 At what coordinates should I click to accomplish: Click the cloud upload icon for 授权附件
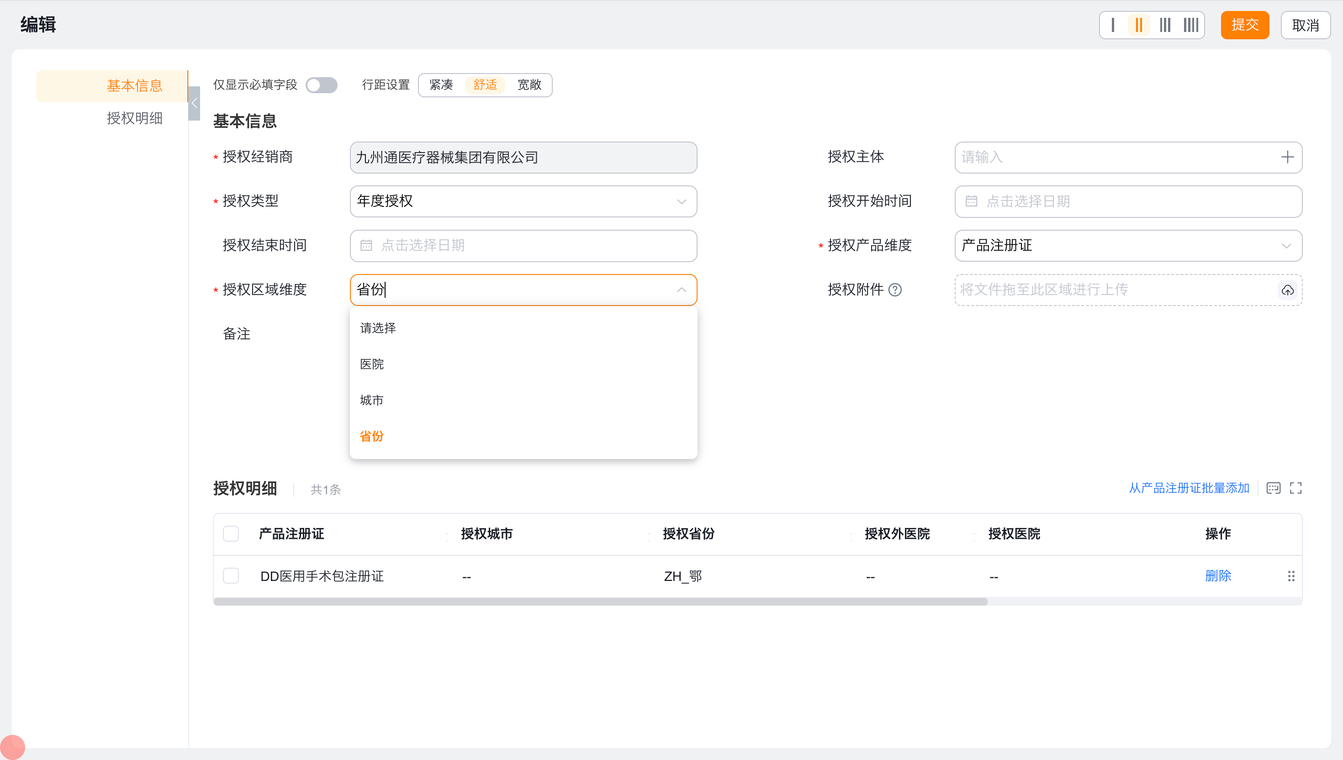click(x=1287, y=290)
